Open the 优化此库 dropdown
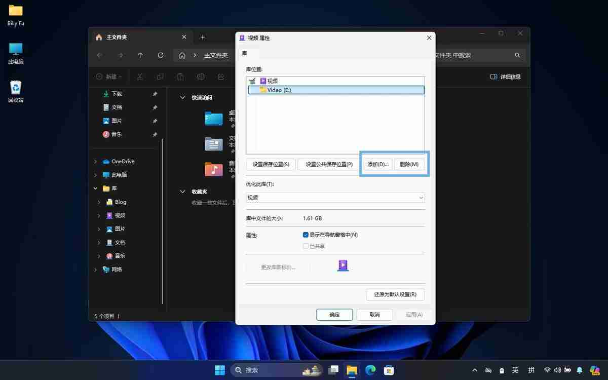608x380 pixels. [x=335, y=197]
